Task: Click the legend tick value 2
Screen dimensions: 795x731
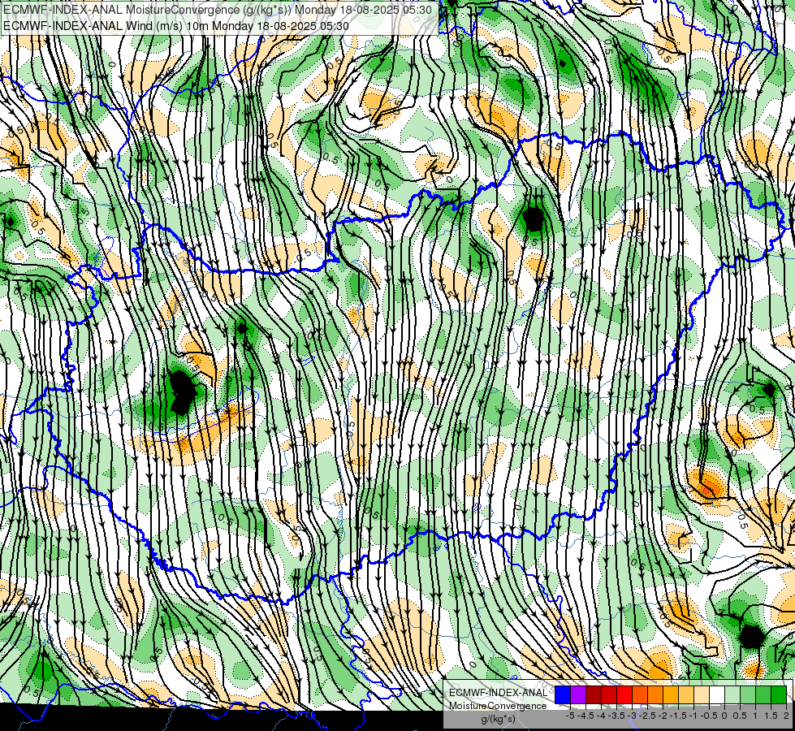Action: point(786,716)
